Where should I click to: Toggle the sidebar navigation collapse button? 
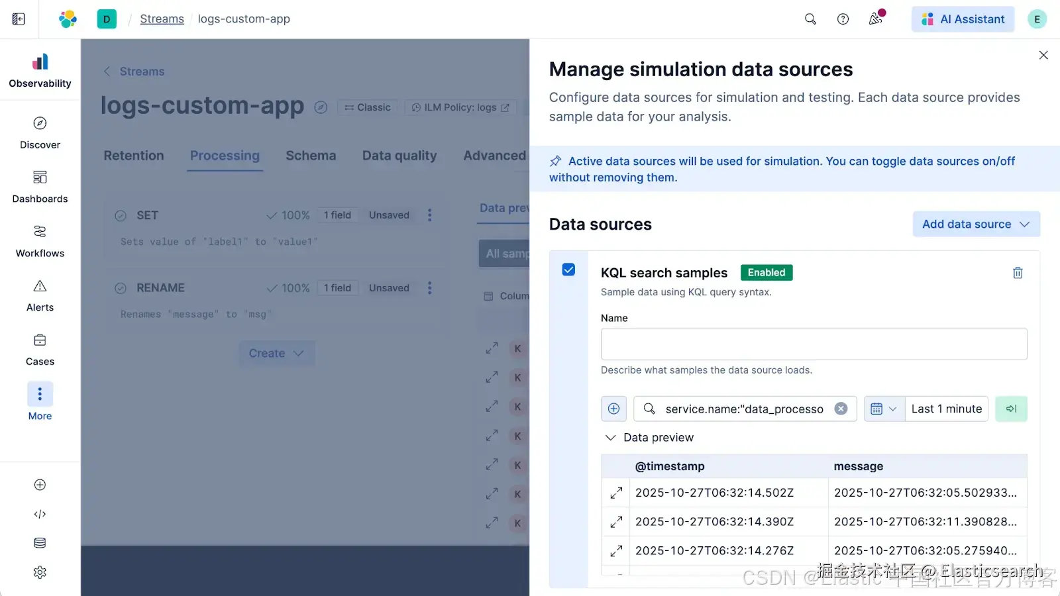tap(19, 19)
